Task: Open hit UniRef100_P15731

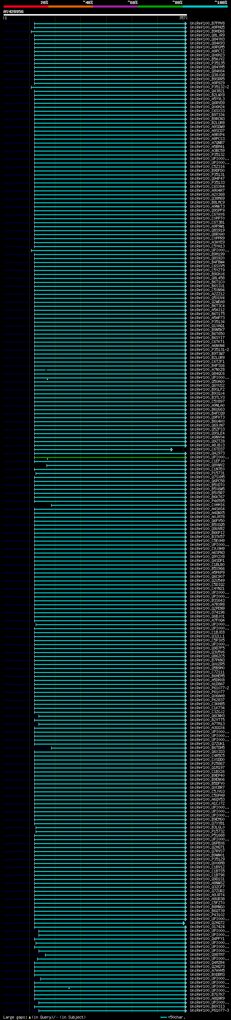Action: (207, 473)
